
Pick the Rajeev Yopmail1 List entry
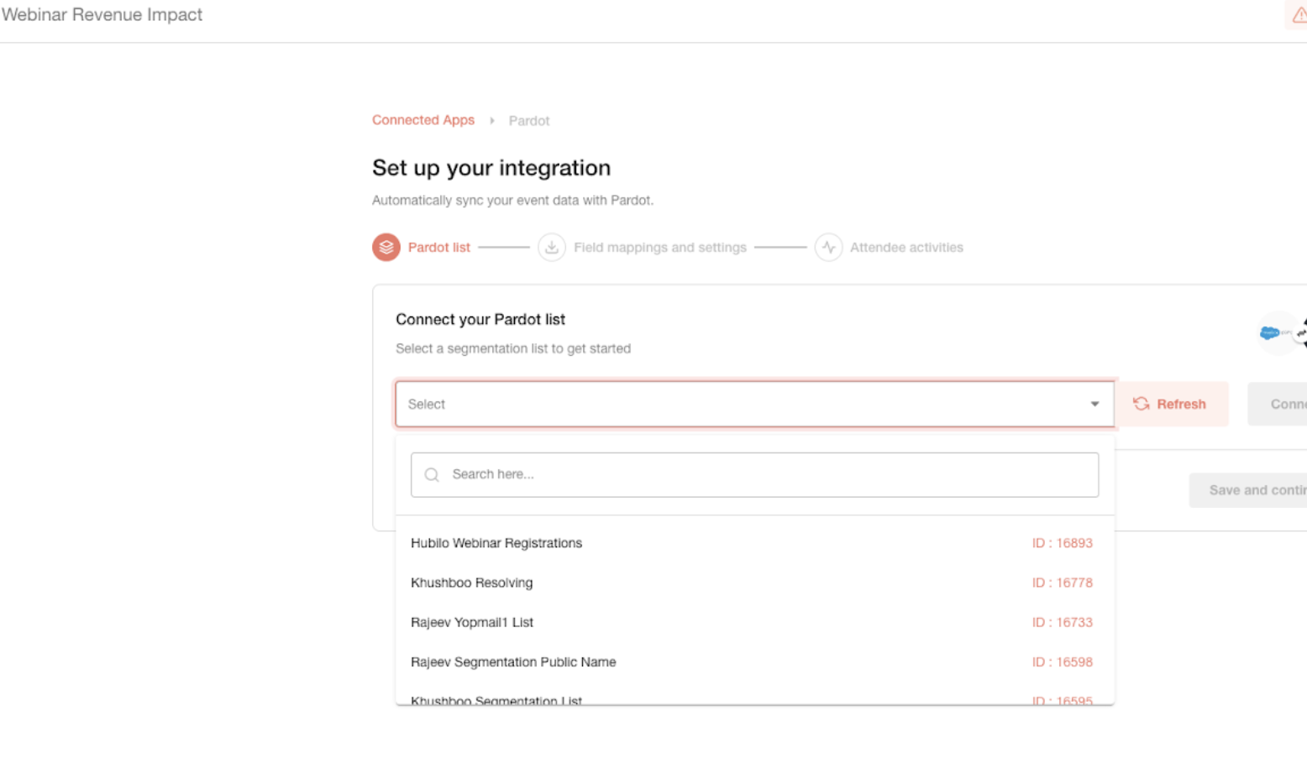coord(754,622)
